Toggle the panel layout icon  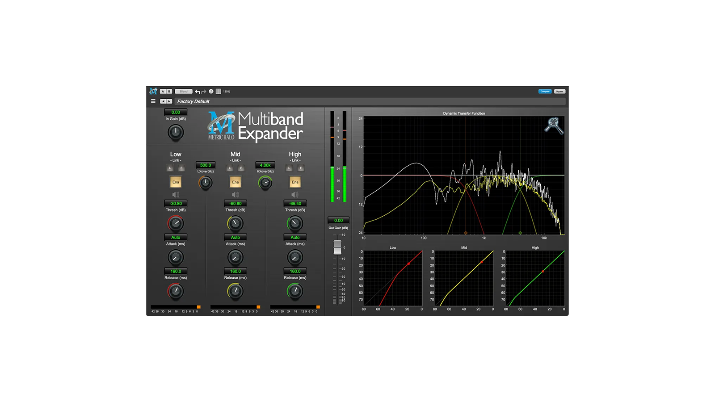pyautogui.click(x=218, y=92)
